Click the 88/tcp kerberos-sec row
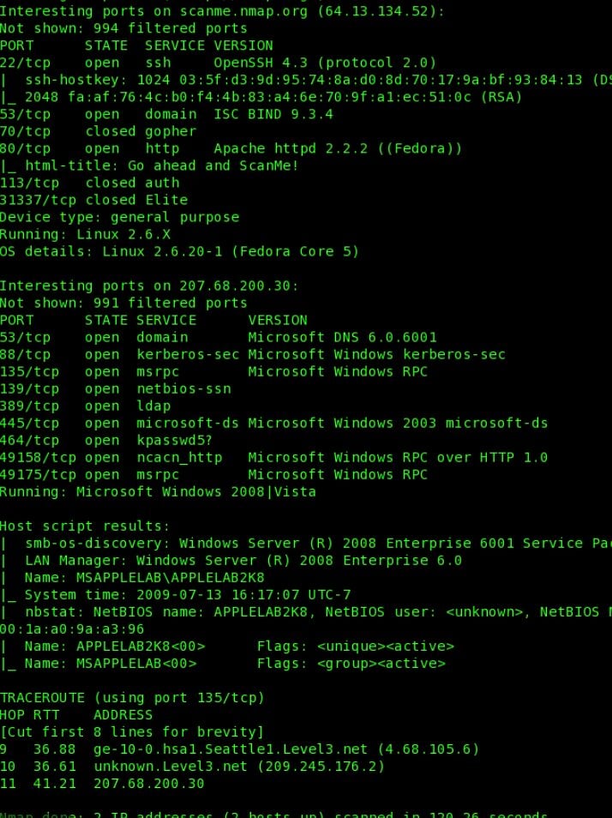612x818 pixels. pyautogui.click(x=253, y=354)
